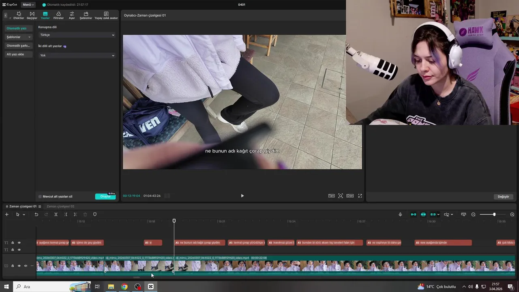Click the playhead marker on the ruler
Image resolution: width=519 pixels, height=292 pixels.
pos(174,221)
